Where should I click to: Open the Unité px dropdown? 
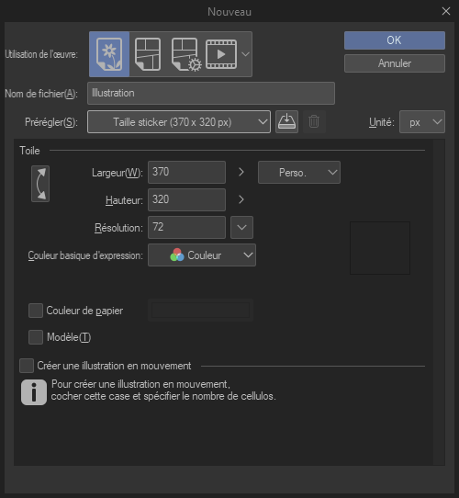click(x=422, y=121)
